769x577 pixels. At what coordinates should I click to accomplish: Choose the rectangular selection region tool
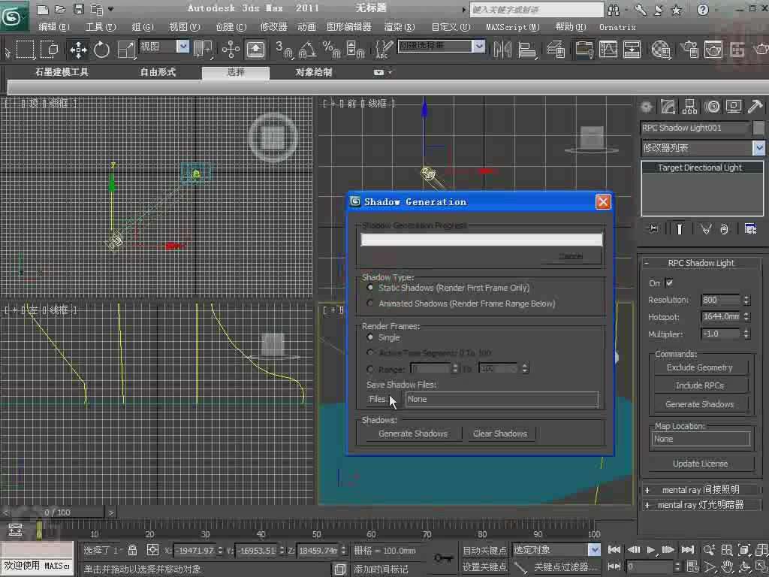click(26, 49)
